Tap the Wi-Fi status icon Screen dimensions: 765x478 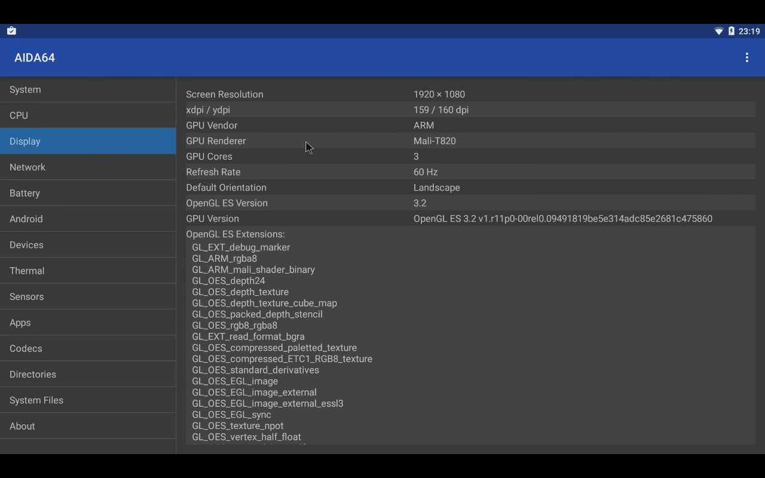pos(719,31)
